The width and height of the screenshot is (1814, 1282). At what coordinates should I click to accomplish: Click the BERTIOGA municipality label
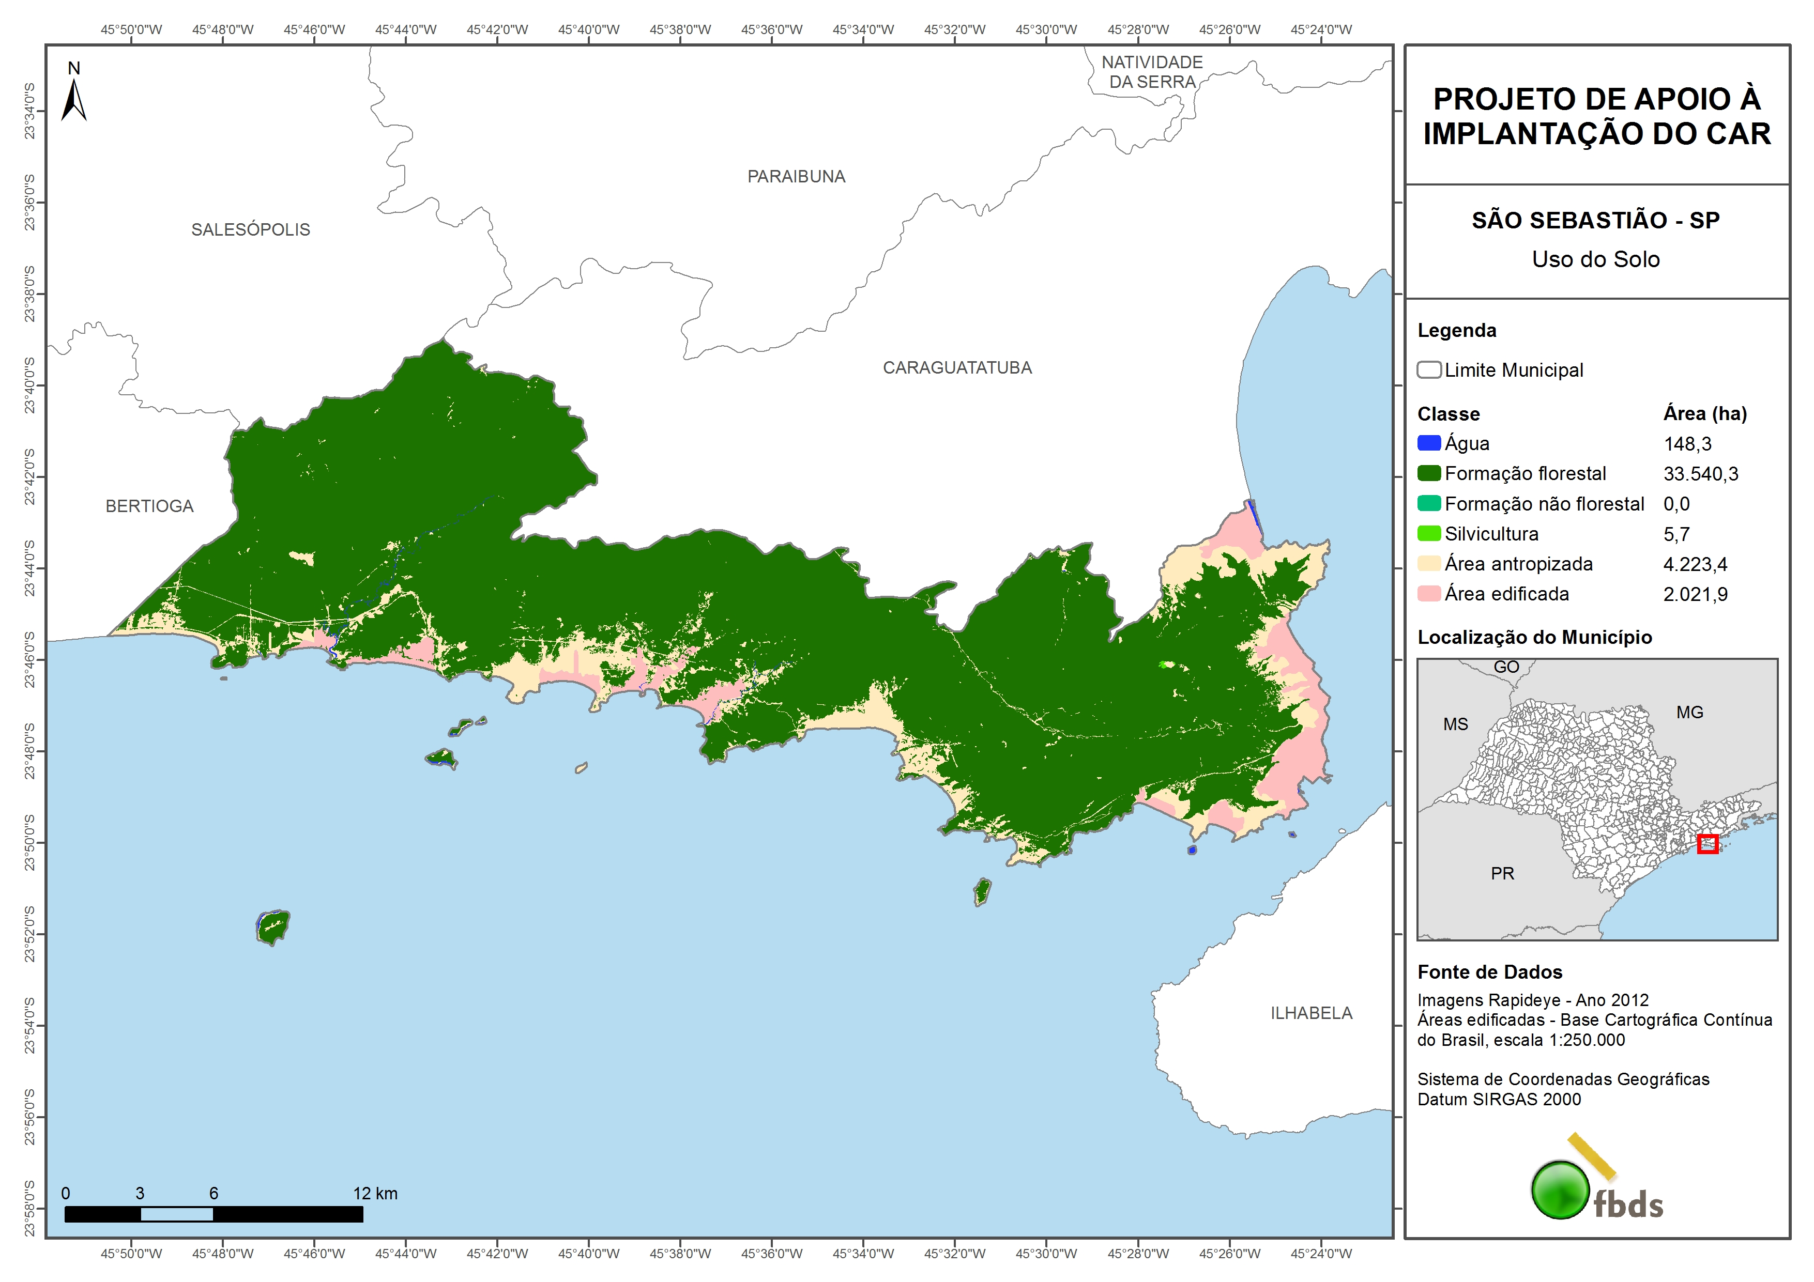pyautogui.click(x=149, y=506)
